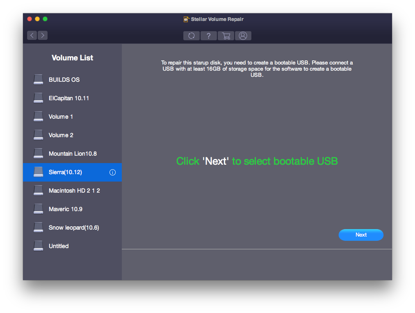Open help with the question mark icon

(x=209, y=36)
